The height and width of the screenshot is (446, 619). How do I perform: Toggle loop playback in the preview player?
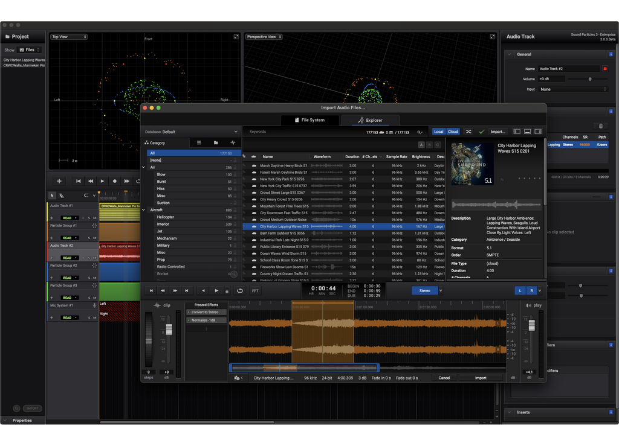click(240, 291)
